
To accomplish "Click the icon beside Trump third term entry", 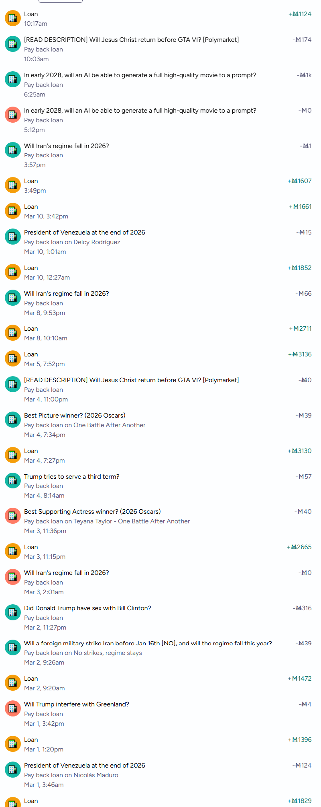I will point(12,481).
